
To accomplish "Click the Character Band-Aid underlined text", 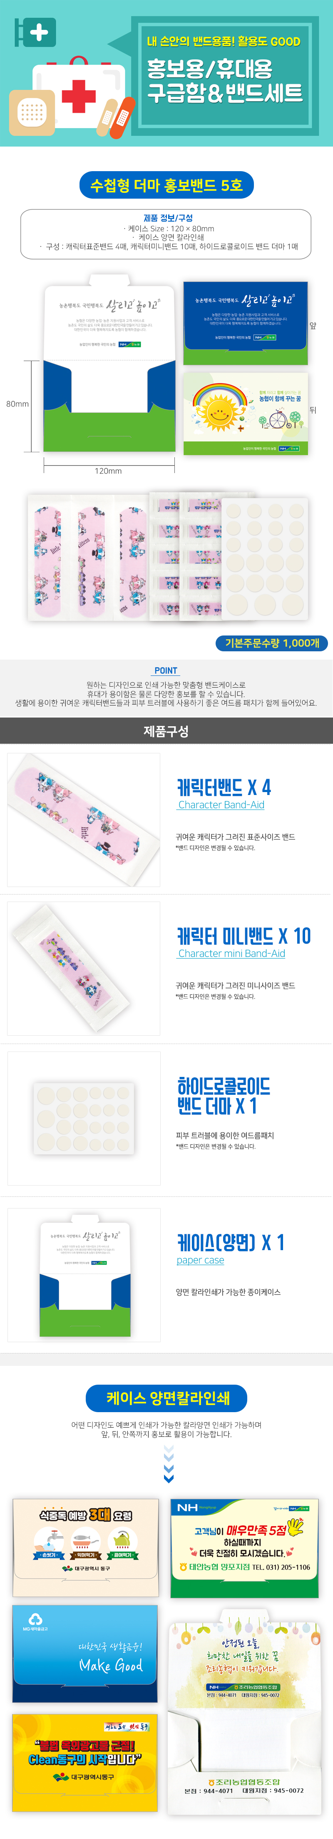I will pos(221,805).
